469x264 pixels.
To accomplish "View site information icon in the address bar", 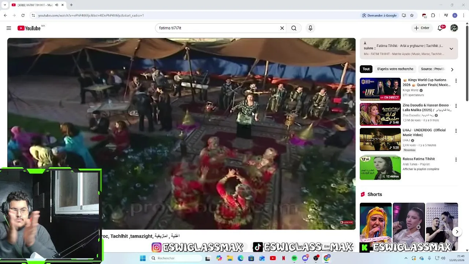I will (x=33, y=15).
